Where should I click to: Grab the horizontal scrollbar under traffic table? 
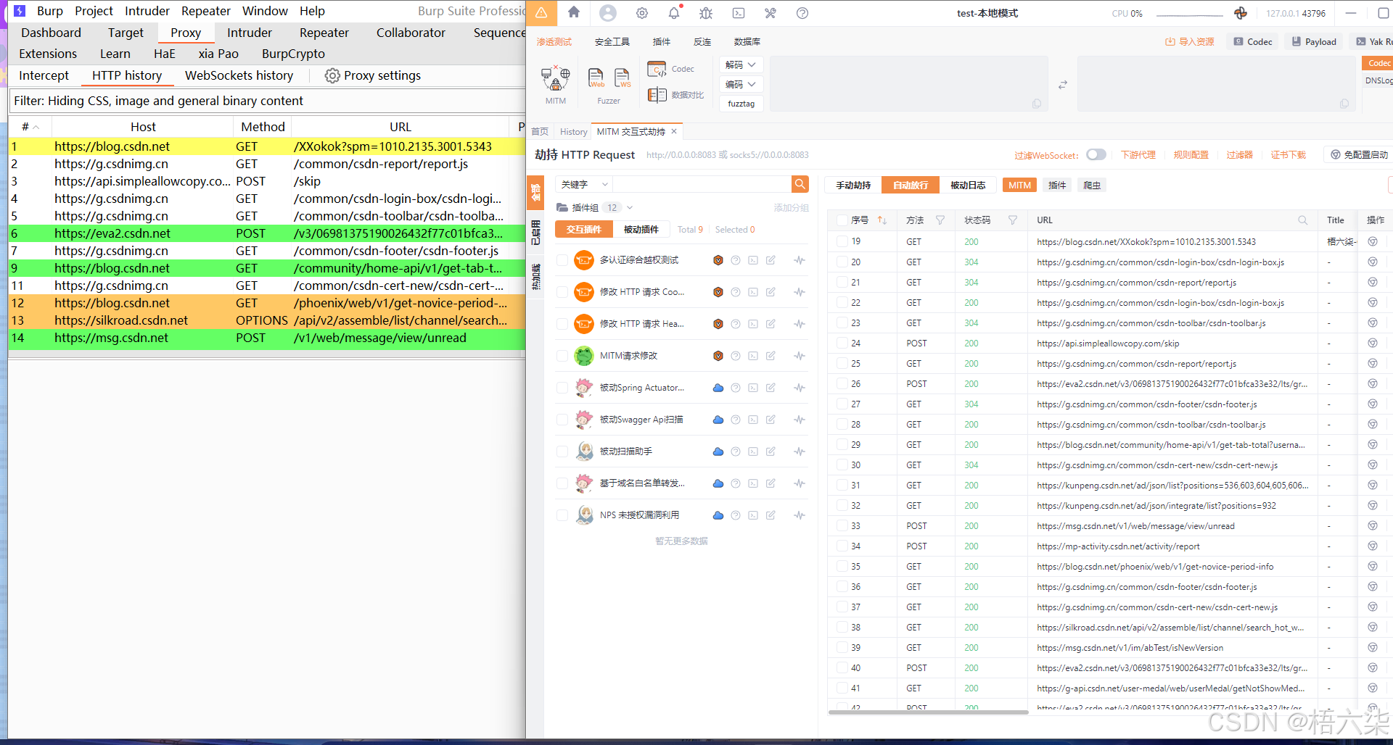tap(928, 712)
